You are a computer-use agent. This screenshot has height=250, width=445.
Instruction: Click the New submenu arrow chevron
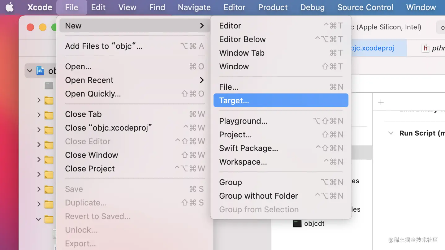click(202, 26)
